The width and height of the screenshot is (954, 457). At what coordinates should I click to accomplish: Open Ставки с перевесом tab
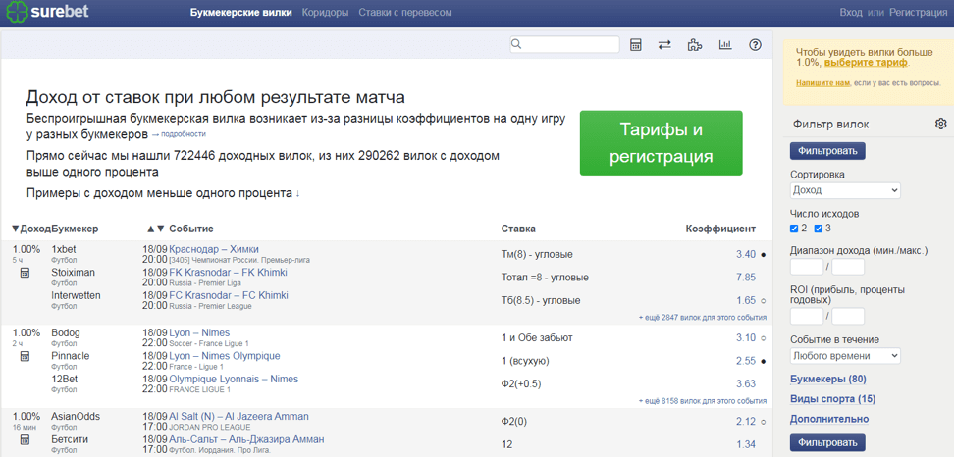tap(405, 12)
